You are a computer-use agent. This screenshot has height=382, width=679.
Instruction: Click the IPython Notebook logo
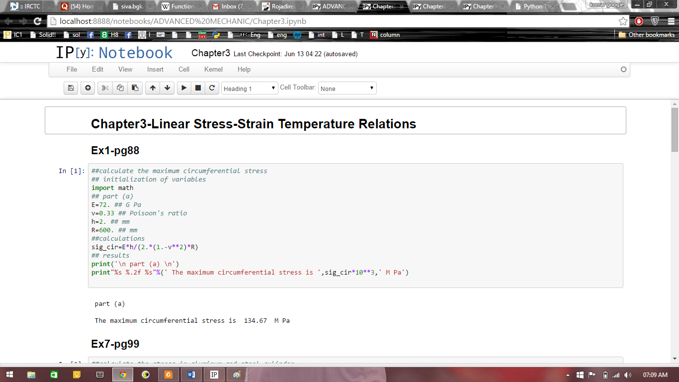pos(114,53)
